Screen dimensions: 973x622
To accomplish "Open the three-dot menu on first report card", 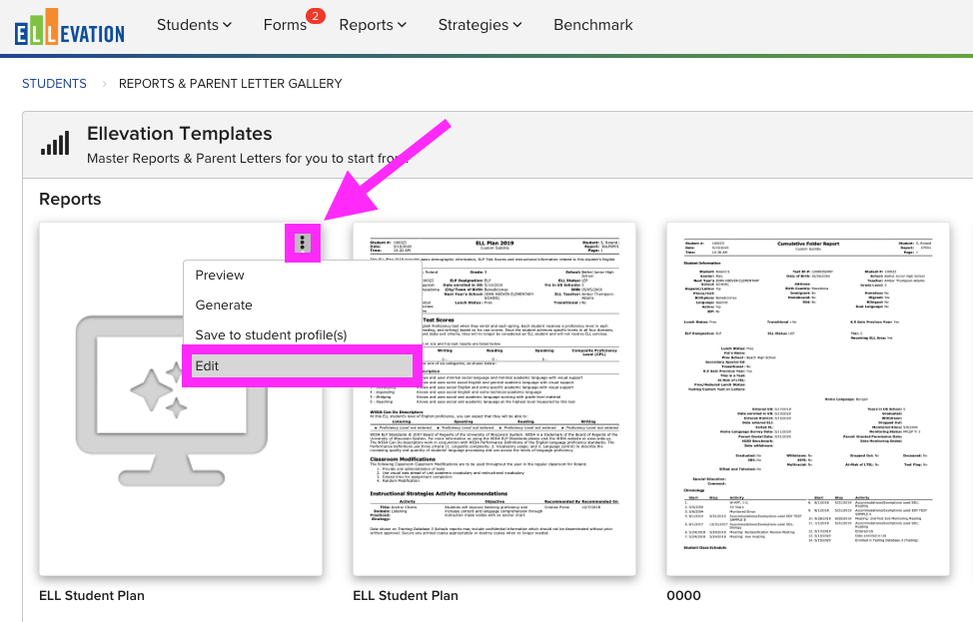I will click(303, 243).
